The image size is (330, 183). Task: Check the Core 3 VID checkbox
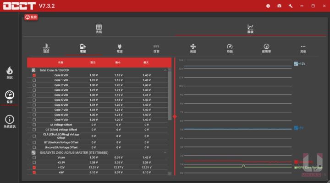click(34, 90)
